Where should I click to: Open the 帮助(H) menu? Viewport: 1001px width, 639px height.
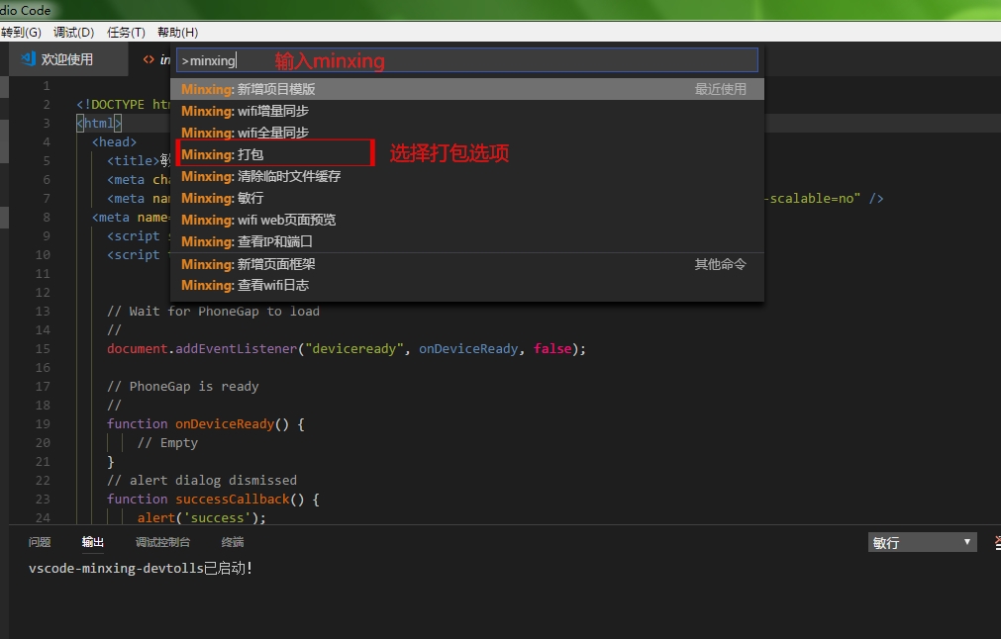[177, 32]
